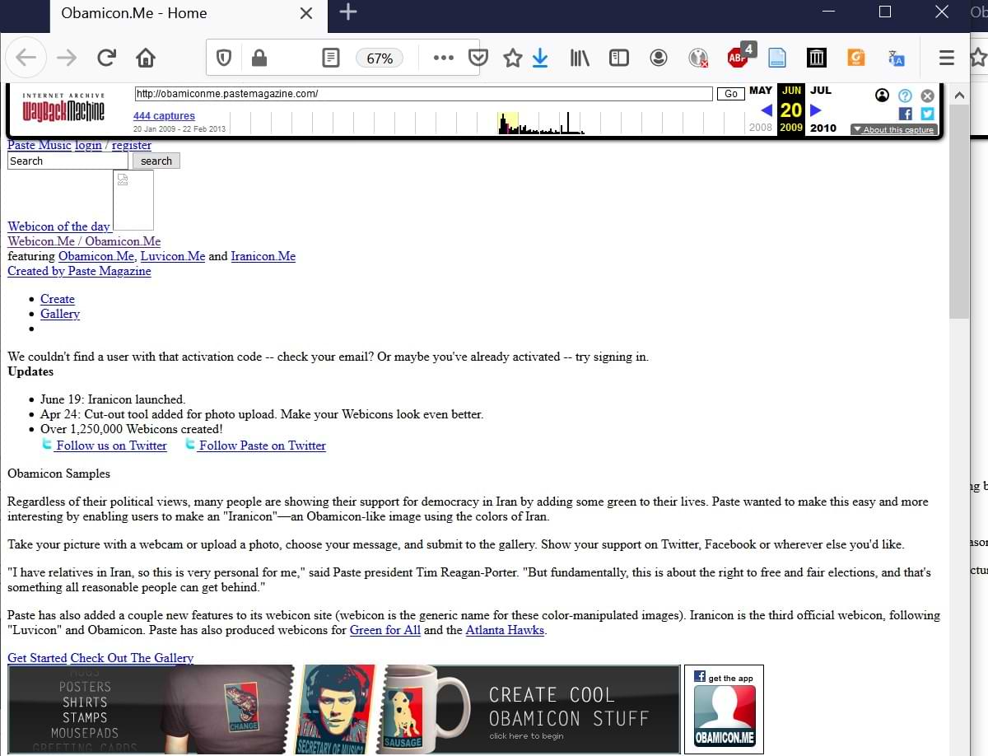
Task: Reload the current page
Action: coord(106,58)
